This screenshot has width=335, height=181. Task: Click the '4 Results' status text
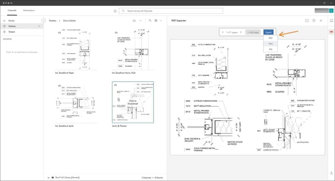159,178
